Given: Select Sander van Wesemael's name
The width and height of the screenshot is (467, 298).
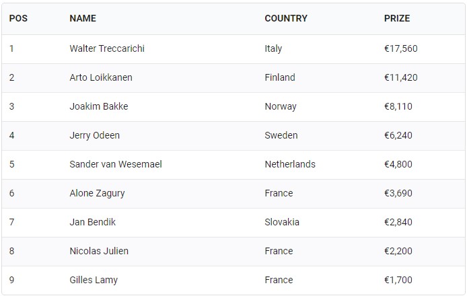Looking at the screenshot, I should pyautogui.click(x=116, y=164).
